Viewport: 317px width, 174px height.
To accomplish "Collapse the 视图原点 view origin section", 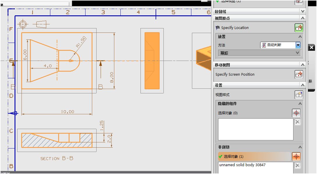I will click(303, 18).
